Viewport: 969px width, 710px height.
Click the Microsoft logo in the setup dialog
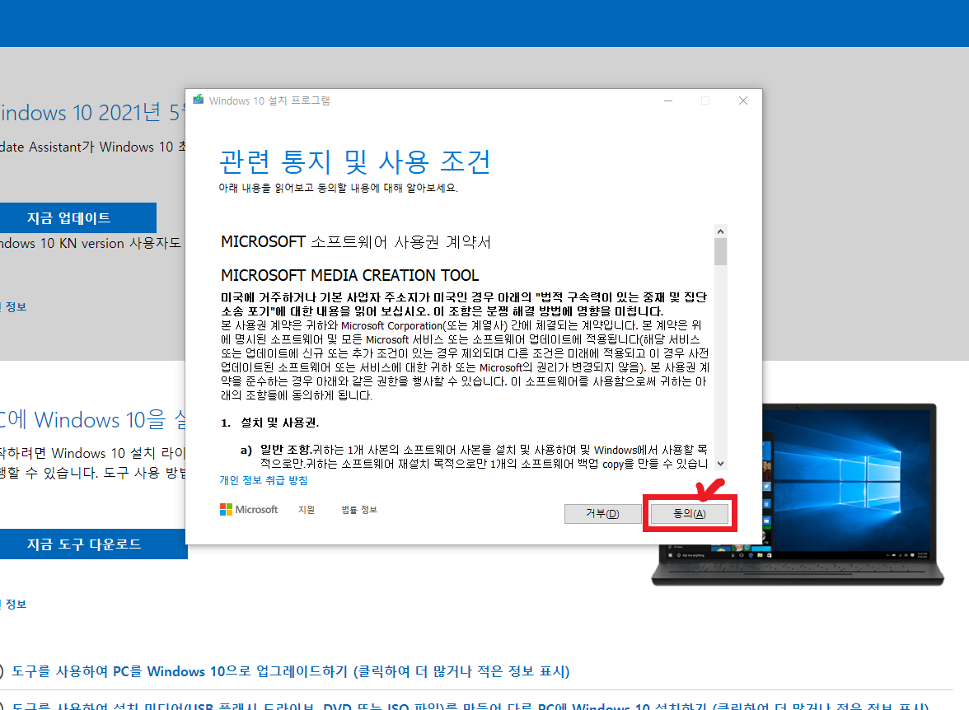(x=249, y=510)
